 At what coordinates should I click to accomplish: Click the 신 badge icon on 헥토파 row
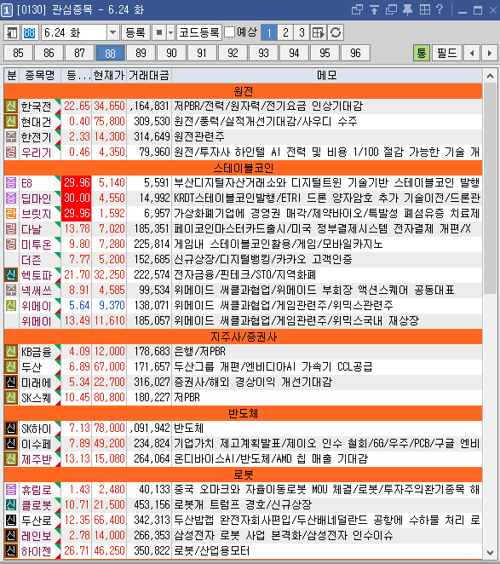11,275
